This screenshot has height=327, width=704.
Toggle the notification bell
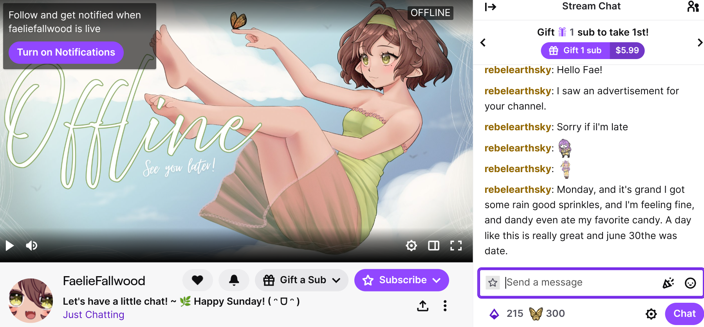tap(234, 280)
